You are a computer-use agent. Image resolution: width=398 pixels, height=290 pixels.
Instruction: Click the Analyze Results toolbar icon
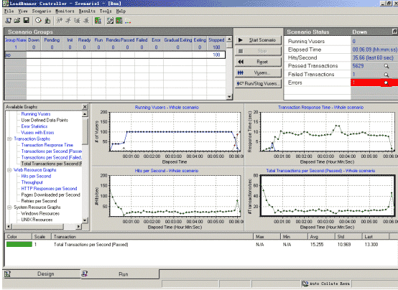pos(110,20)
